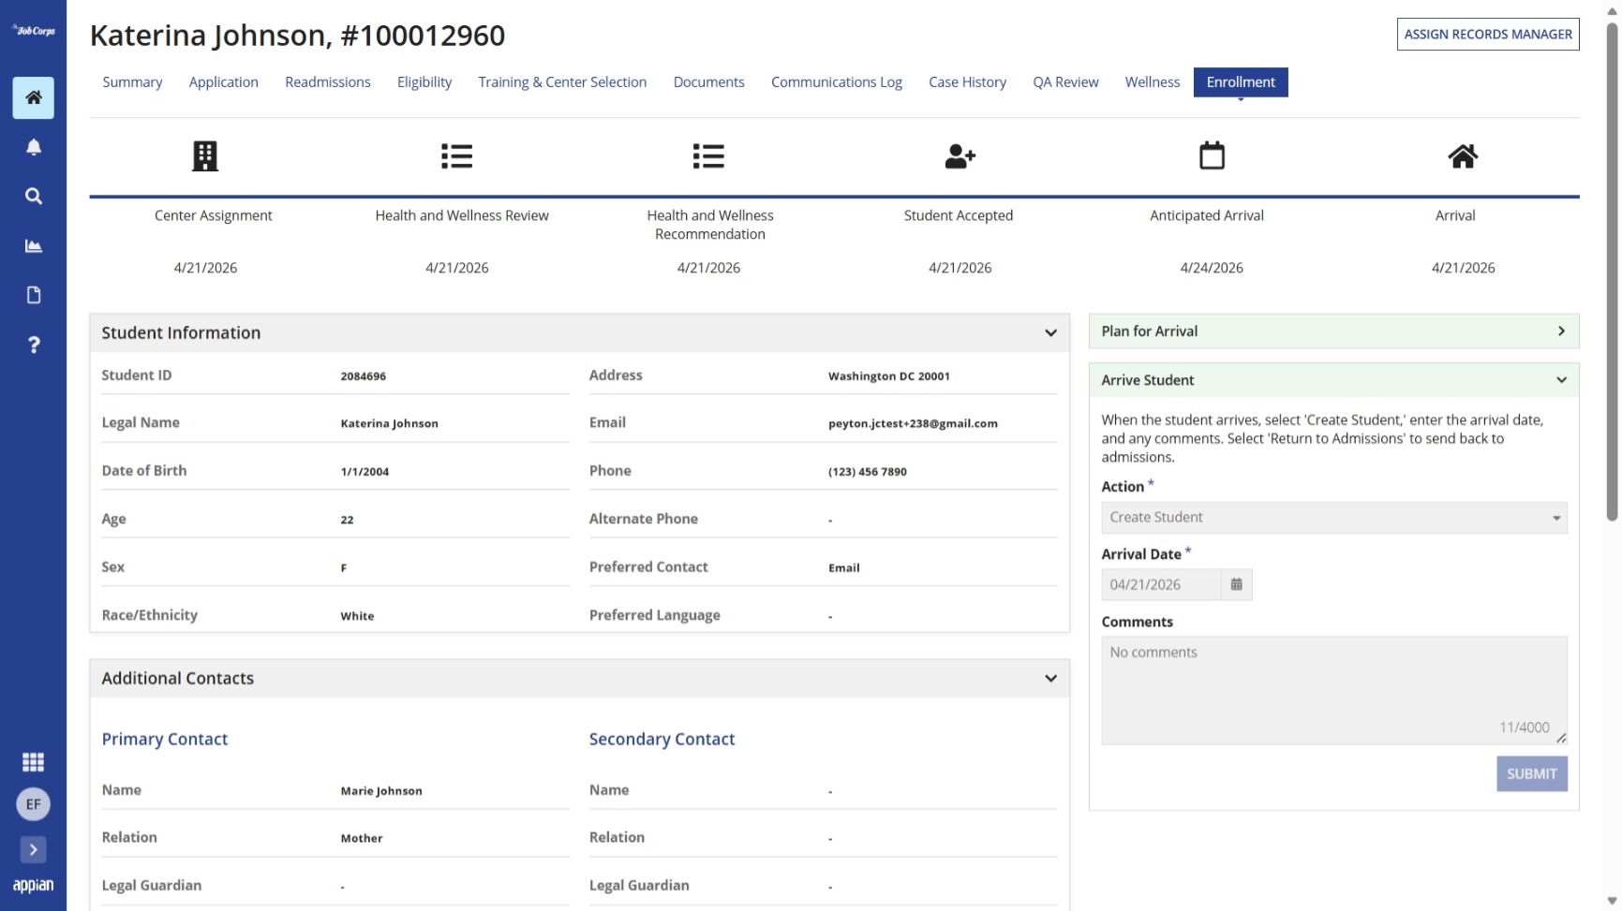This screenshot has width=1622, height=911.
Task: Open the apps grid navigation icon
Action: coord(33,762)
